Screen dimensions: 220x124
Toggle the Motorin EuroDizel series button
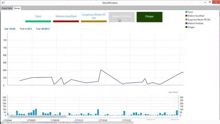coord(66,17)
